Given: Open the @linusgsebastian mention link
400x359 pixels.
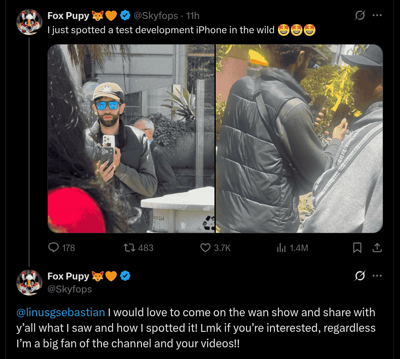Looking at the screenshot, I should click(60, 312).
